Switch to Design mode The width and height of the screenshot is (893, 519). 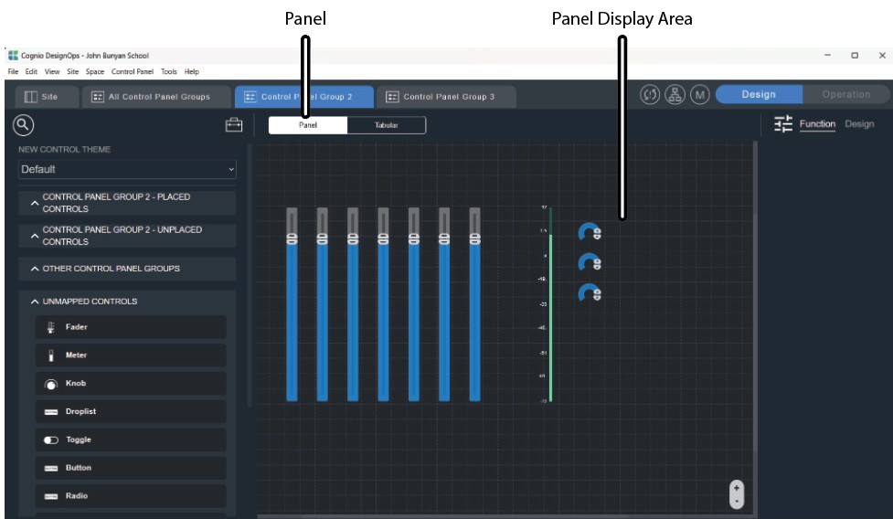759,94
